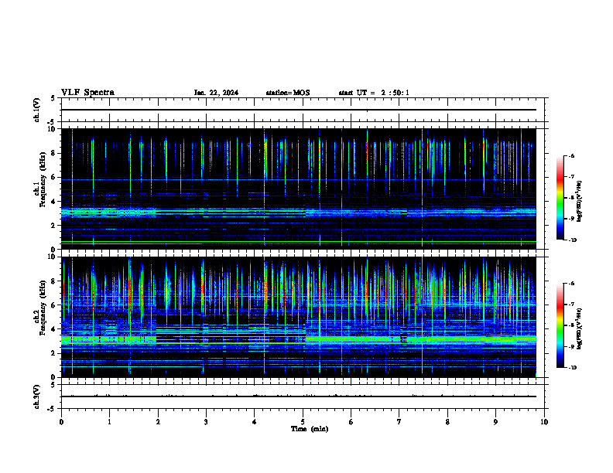The width and height of the screenshot is (613, 473).
Task: Click the "-8" label on ch.2 color scale
Action: [x=571, y=325]
